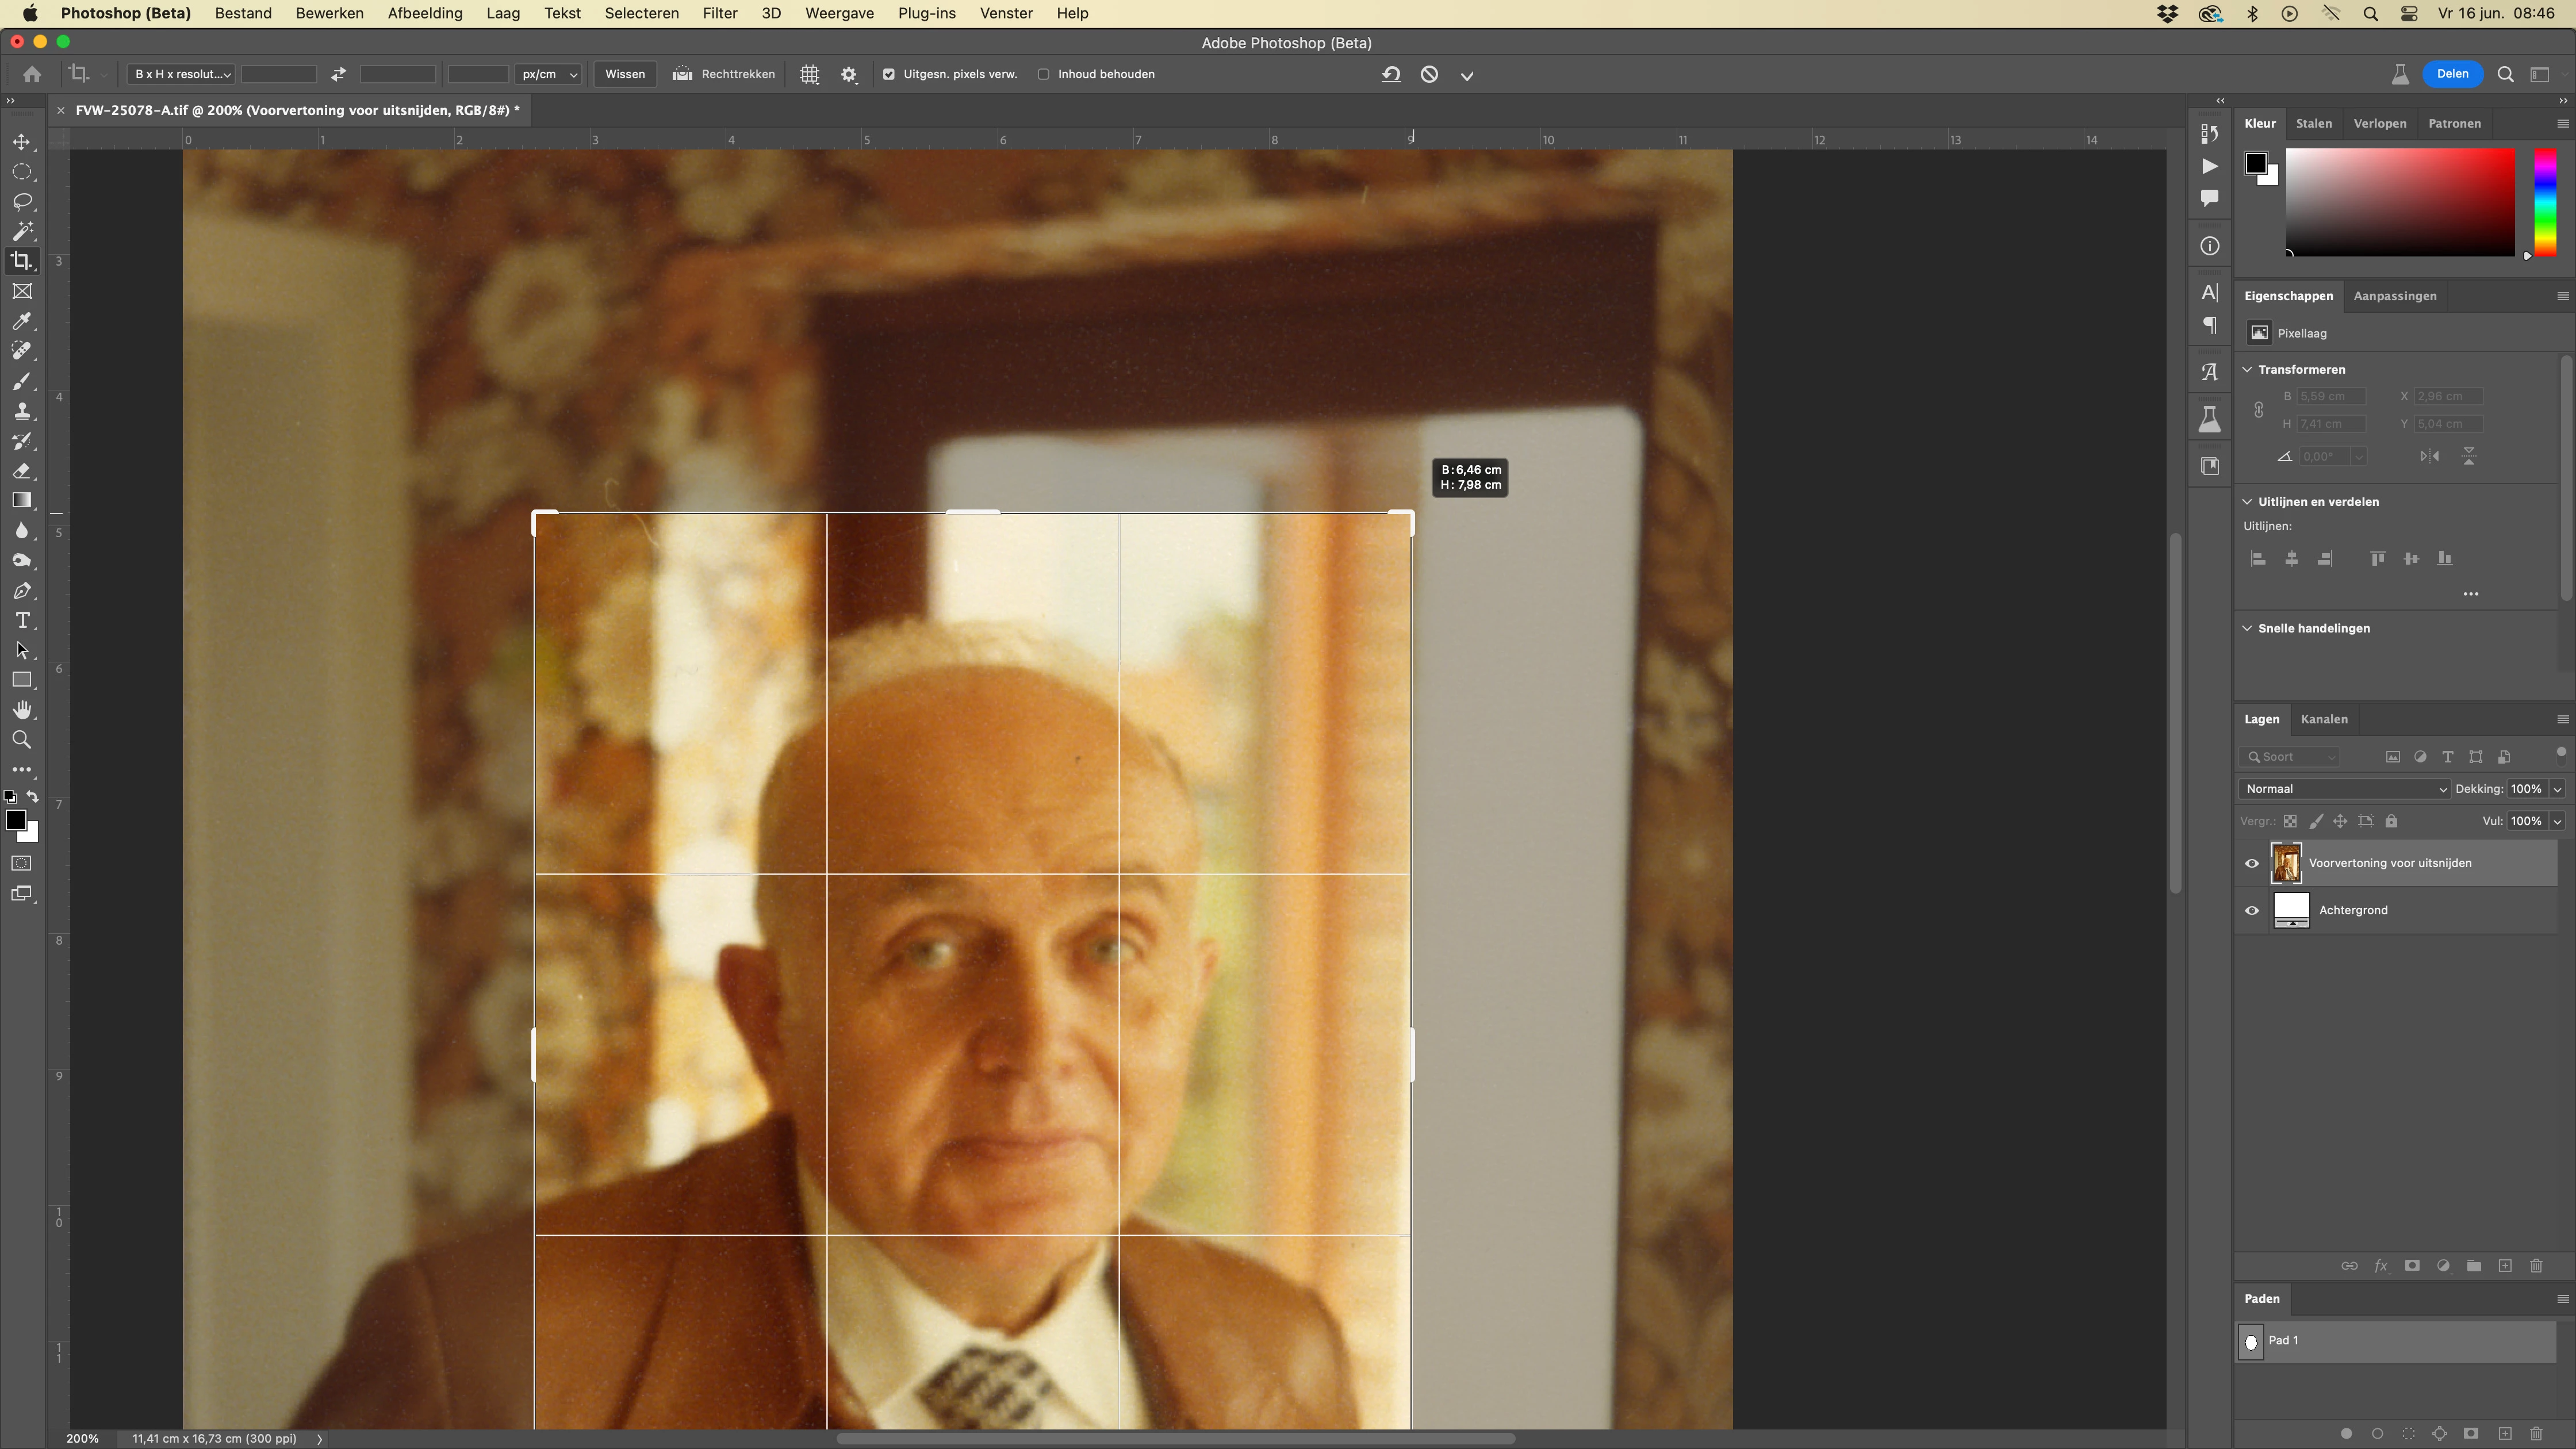The image size is (2576, 1449).
Task: Click the Wissen button
Action: pos(625,75)
